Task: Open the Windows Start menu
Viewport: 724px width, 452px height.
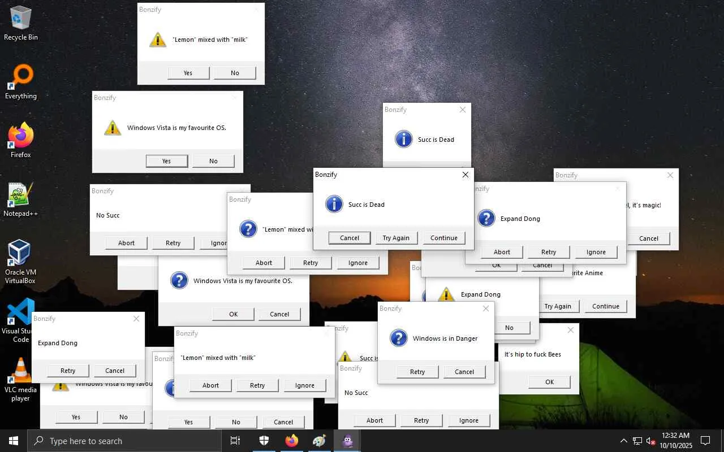Action: click(14, 441)
